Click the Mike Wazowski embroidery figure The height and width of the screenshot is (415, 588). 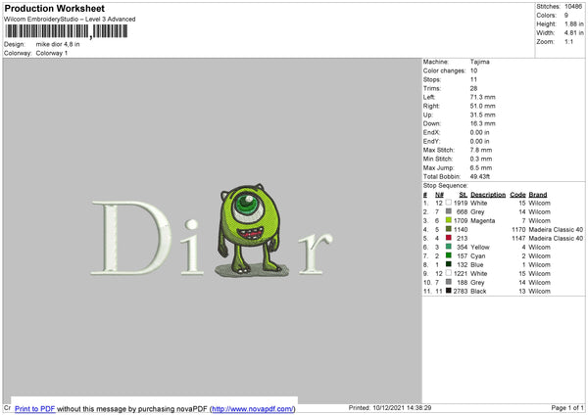pos(249,229)
